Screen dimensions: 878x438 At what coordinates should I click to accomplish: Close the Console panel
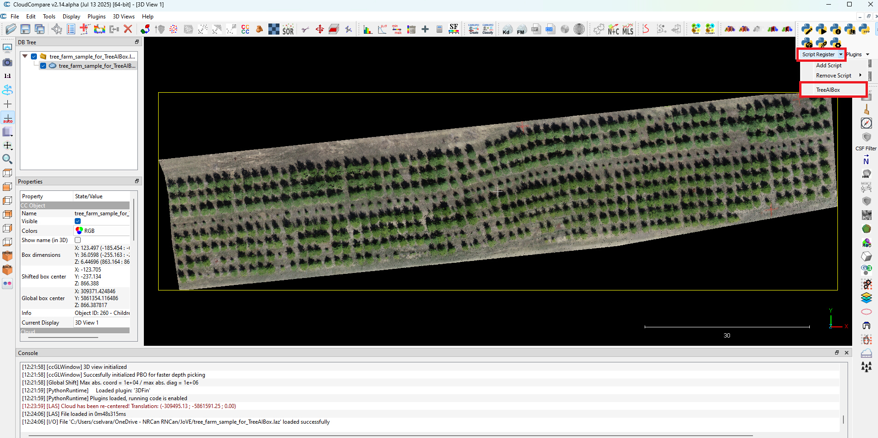[847, 353]
